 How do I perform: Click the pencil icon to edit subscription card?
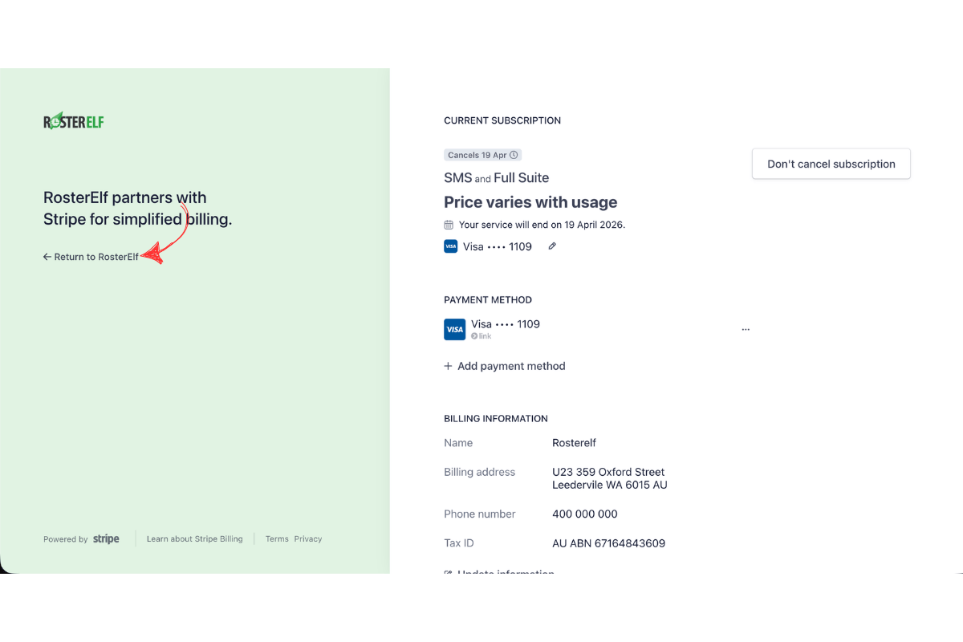pos(551,246)
